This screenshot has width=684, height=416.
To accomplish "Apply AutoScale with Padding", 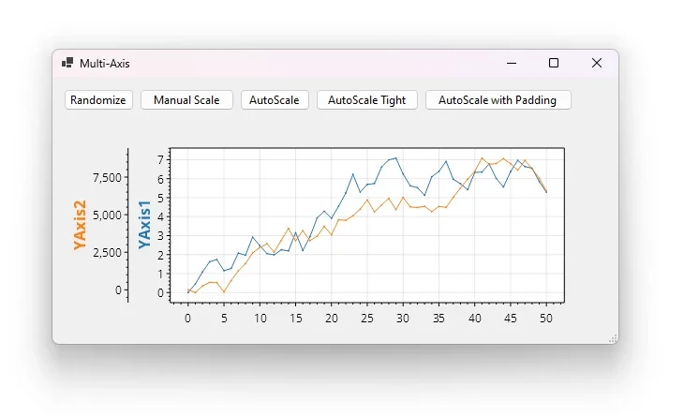I will 498,100.
